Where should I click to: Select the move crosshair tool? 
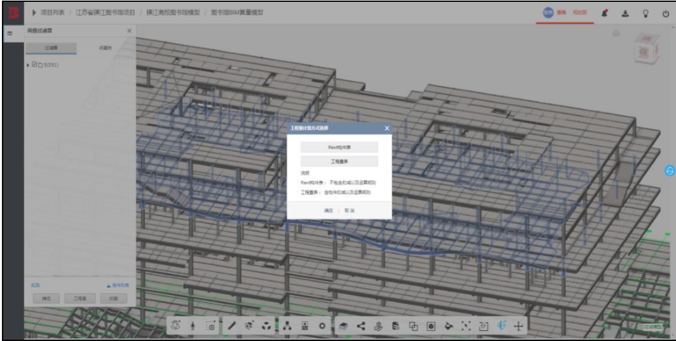tap(518, 326)
